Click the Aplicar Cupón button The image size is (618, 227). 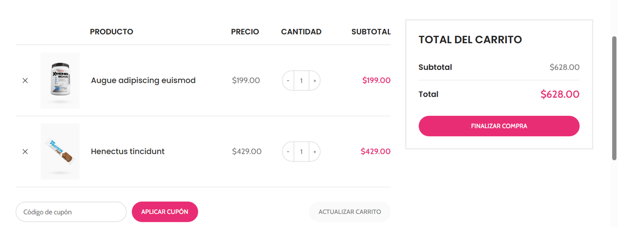[165, 212]
